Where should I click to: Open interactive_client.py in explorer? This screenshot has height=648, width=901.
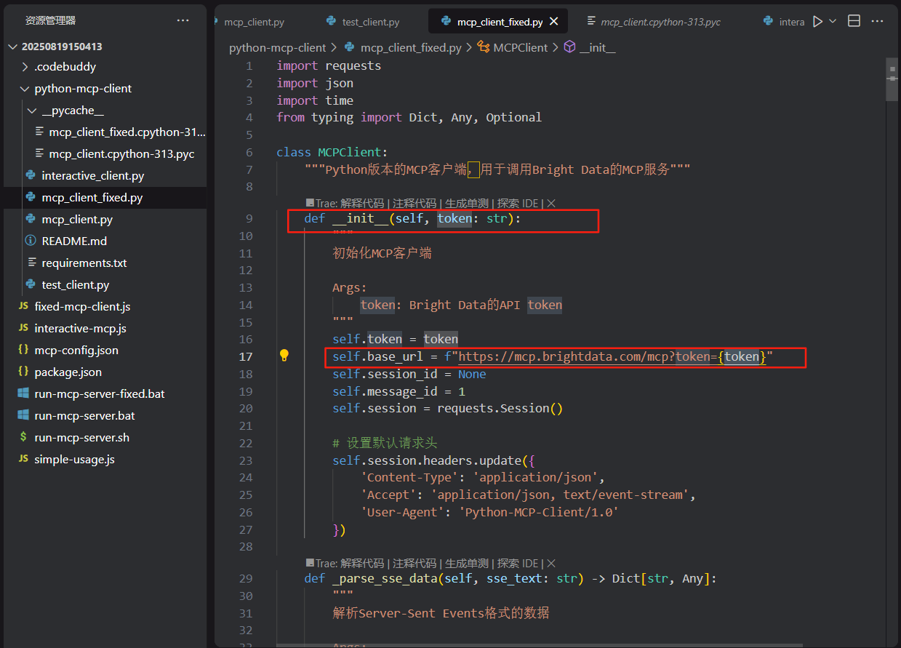(x=92, y=176)
